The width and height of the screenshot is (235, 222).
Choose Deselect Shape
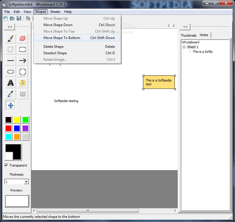(77, 53)
